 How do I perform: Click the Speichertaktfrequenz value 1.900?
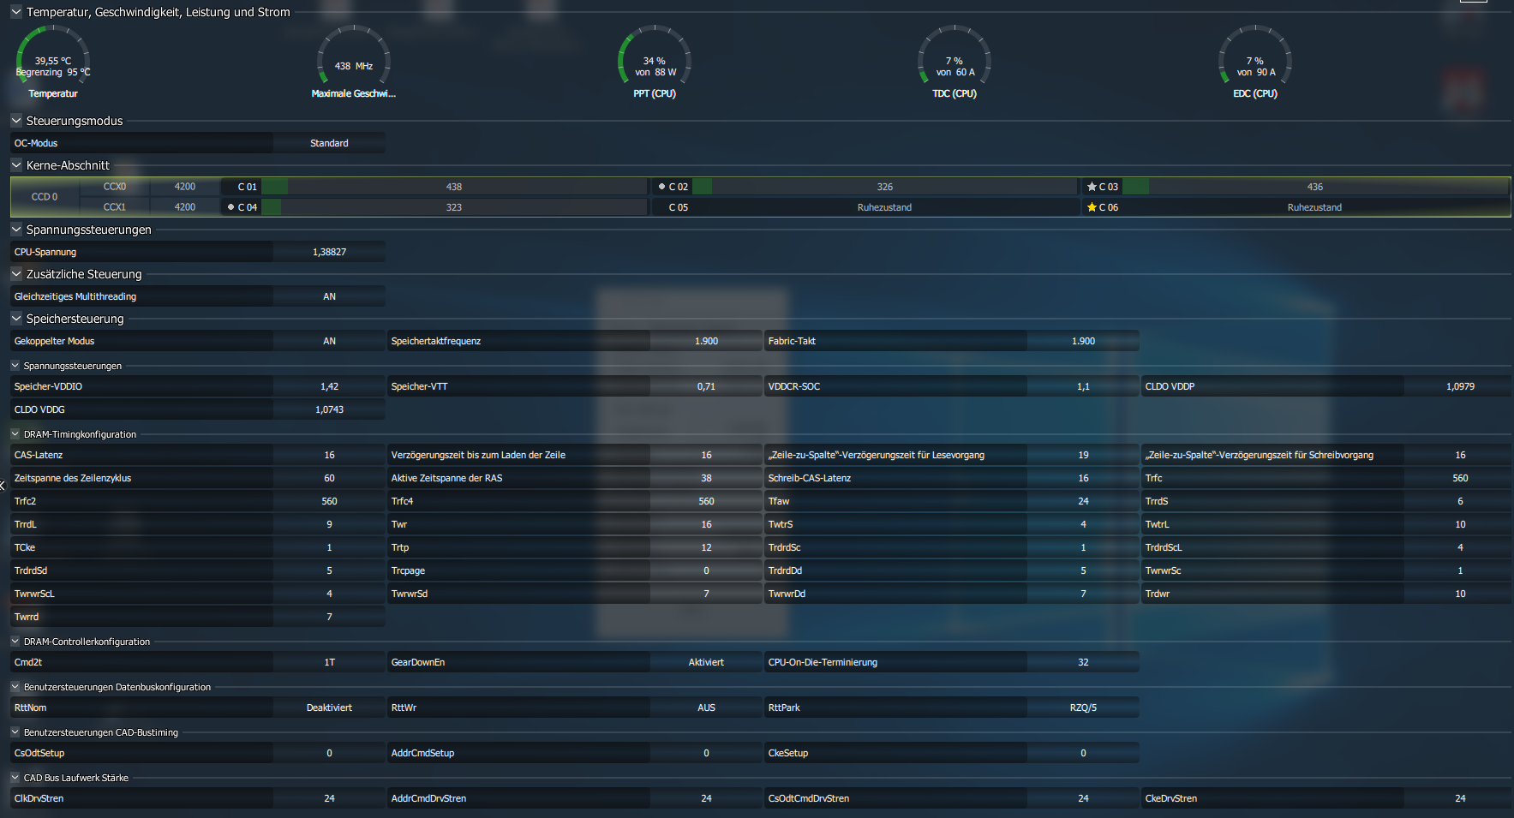706,341
